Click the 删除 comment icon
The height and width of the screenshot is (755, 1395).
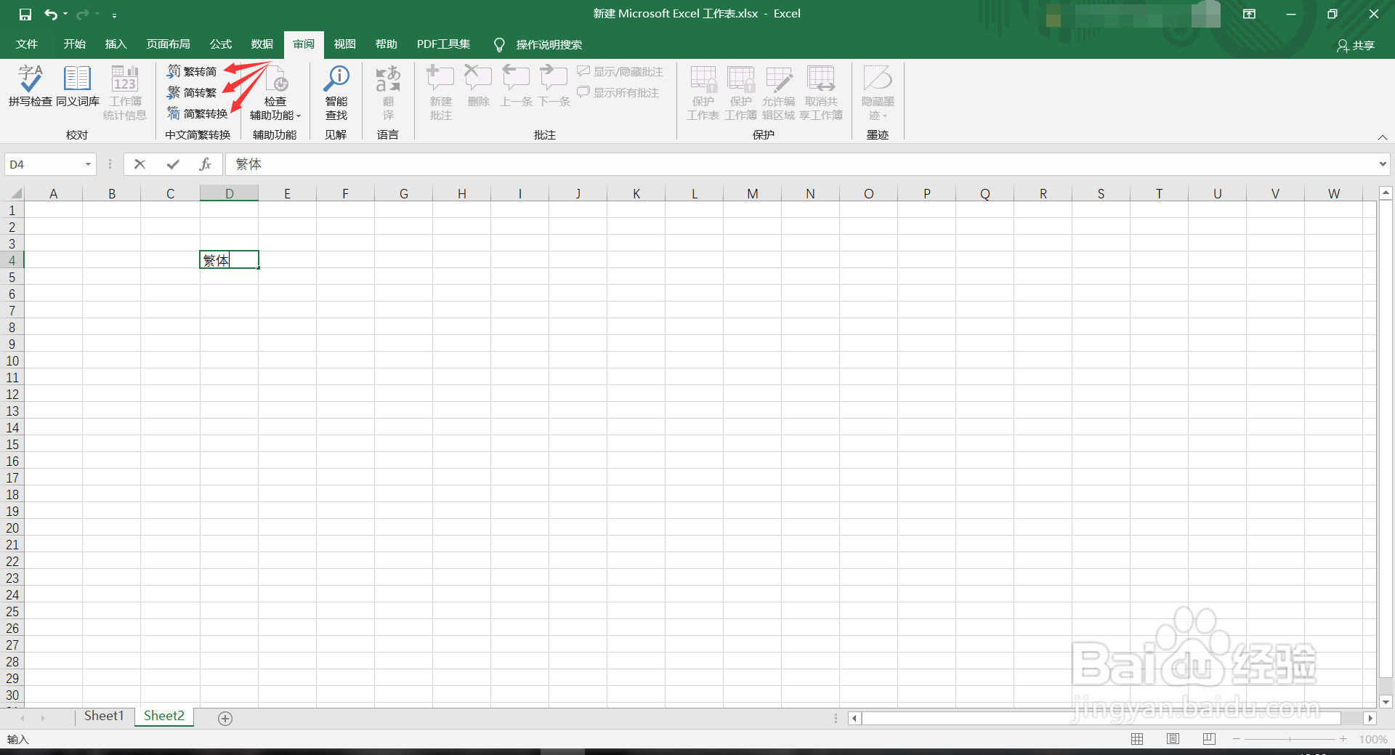[478, 86]
